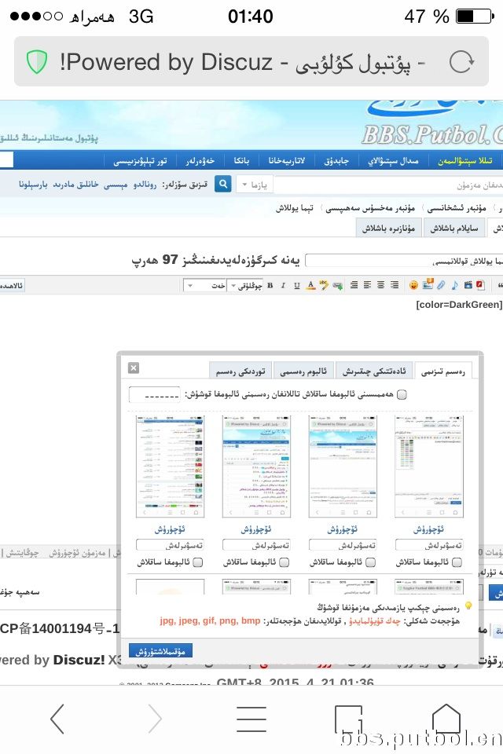Click the blue مۇقىملاشتۇرۇش confirm button
Viewport: 503px width, 754px height.
[161, 651]
